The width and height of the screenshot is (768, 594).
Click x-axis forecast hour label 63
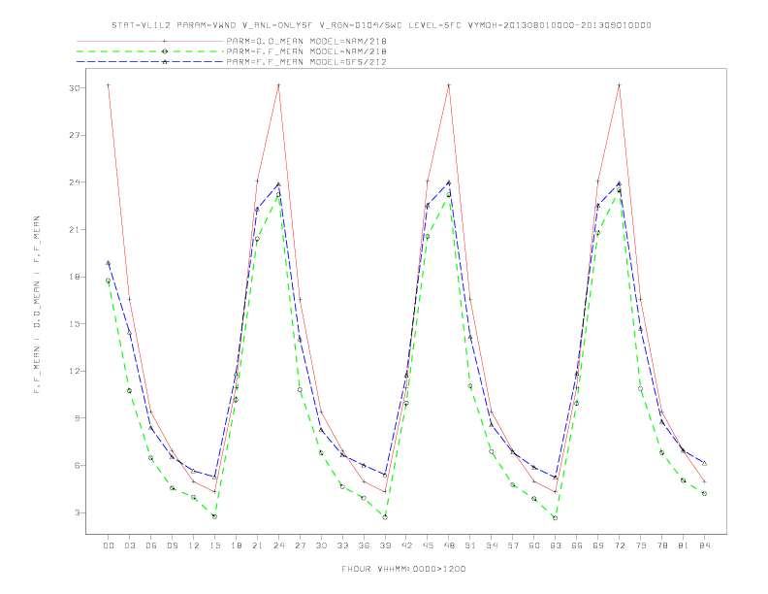[556, 545]
